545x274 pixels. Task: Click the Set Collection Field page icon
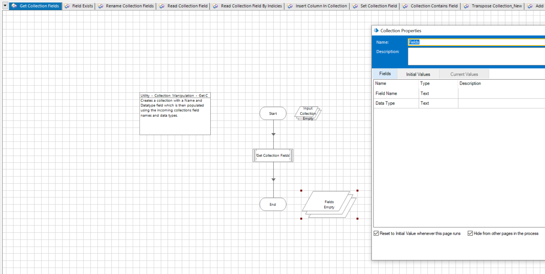355,5
